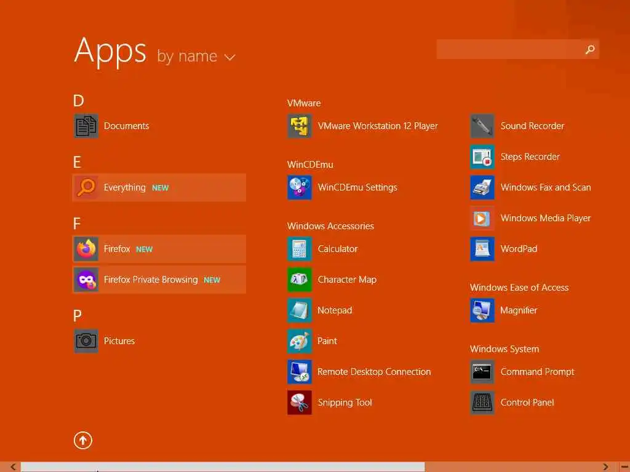Viewport: 630px width, 472px height.
Task: Click the horizontal scrollbar thumb
Action: pos(223,467)
